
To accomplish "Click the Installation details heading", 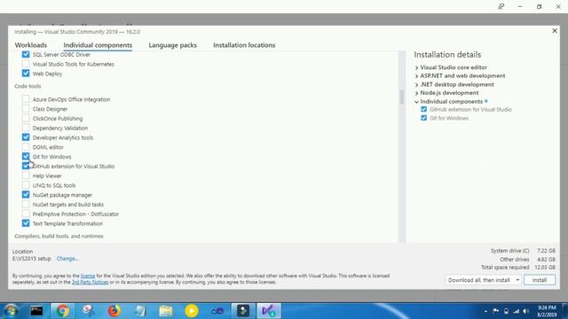I will 447,55.
